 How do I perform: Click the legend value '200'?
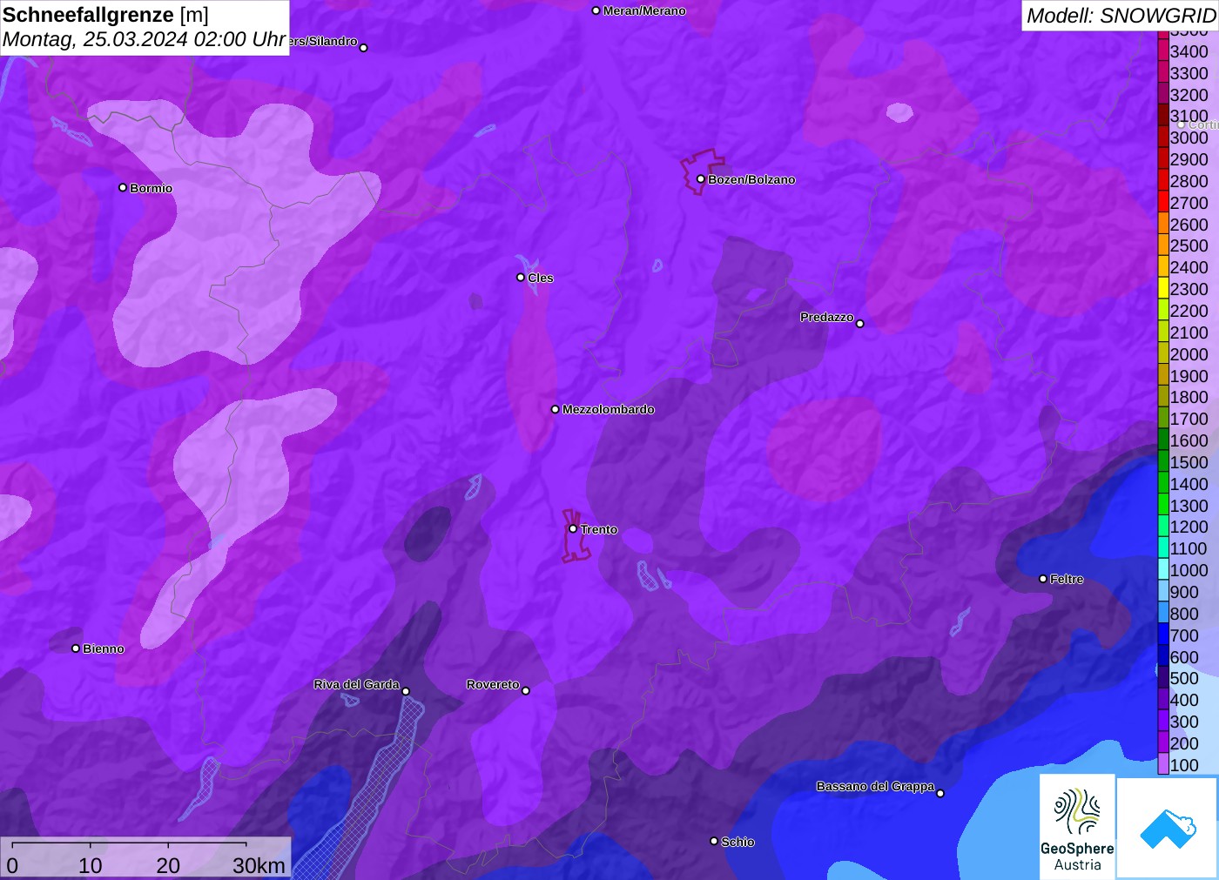pyautogui.click(x=1184, y=743)
